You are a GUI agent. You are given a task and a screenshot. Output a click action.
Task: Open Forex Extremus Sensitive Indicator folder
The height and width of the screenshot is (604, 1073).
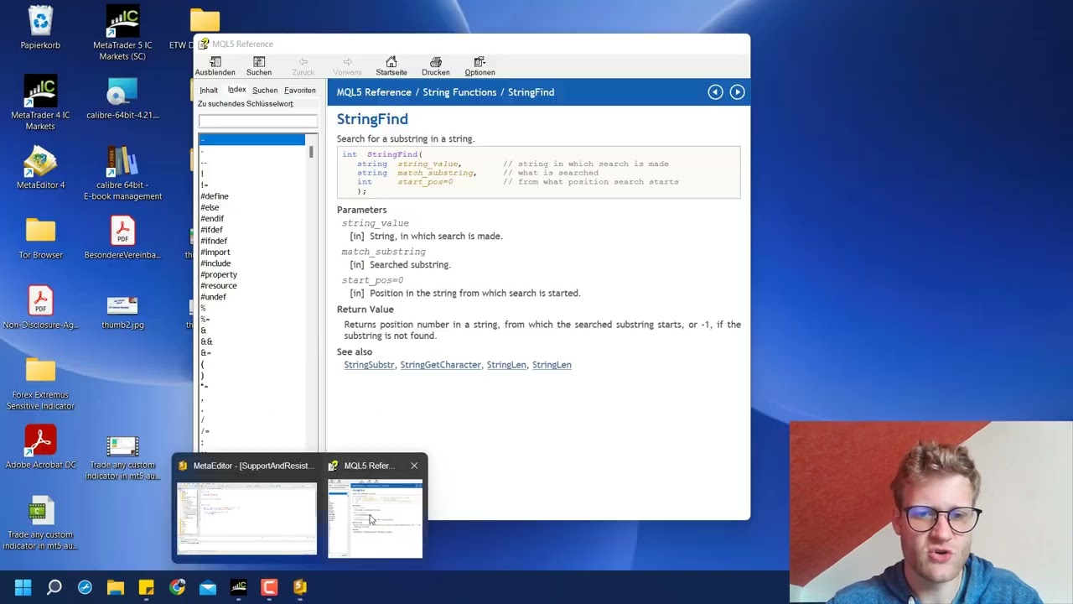tap(40, 384)
